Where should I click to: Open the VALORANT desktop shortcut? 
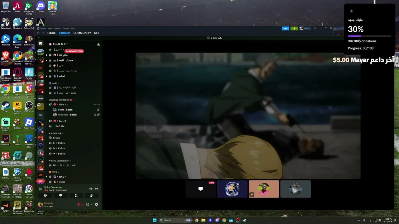6,140
